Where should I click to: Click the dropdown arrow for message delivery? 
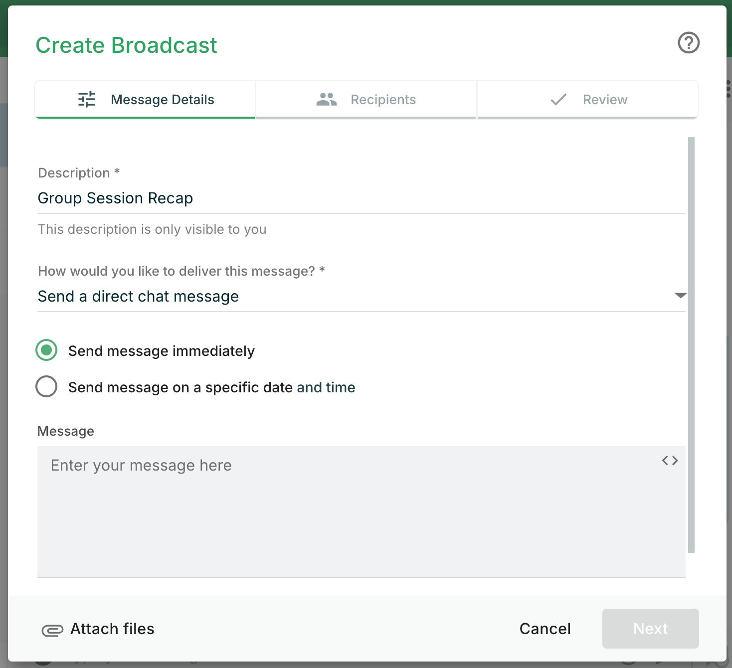coord(680,295)
